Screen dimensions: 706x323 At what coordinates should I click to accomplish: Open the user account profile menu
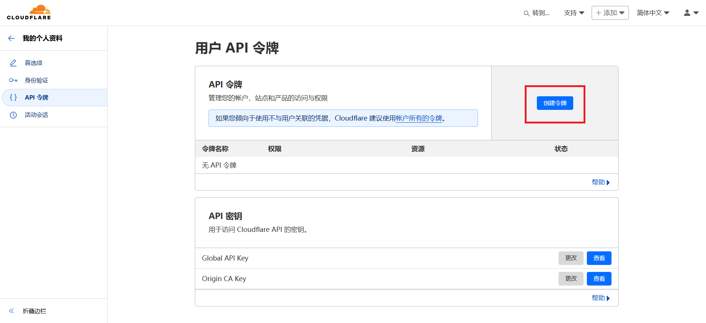(691, 13)
